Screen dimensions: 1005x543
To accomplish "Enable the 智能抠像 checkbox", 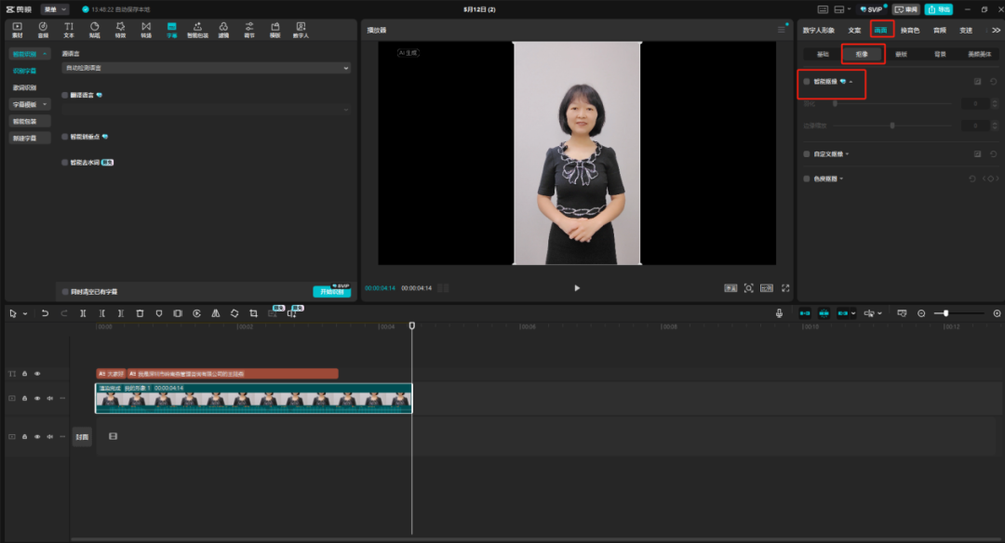I will (x=807, y=82).
